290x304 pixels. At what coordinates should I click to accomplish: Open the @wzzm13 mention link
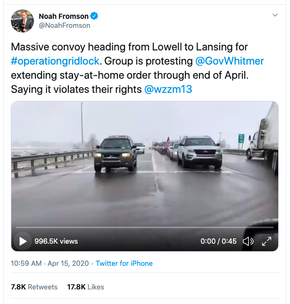[x=168, y=89]
